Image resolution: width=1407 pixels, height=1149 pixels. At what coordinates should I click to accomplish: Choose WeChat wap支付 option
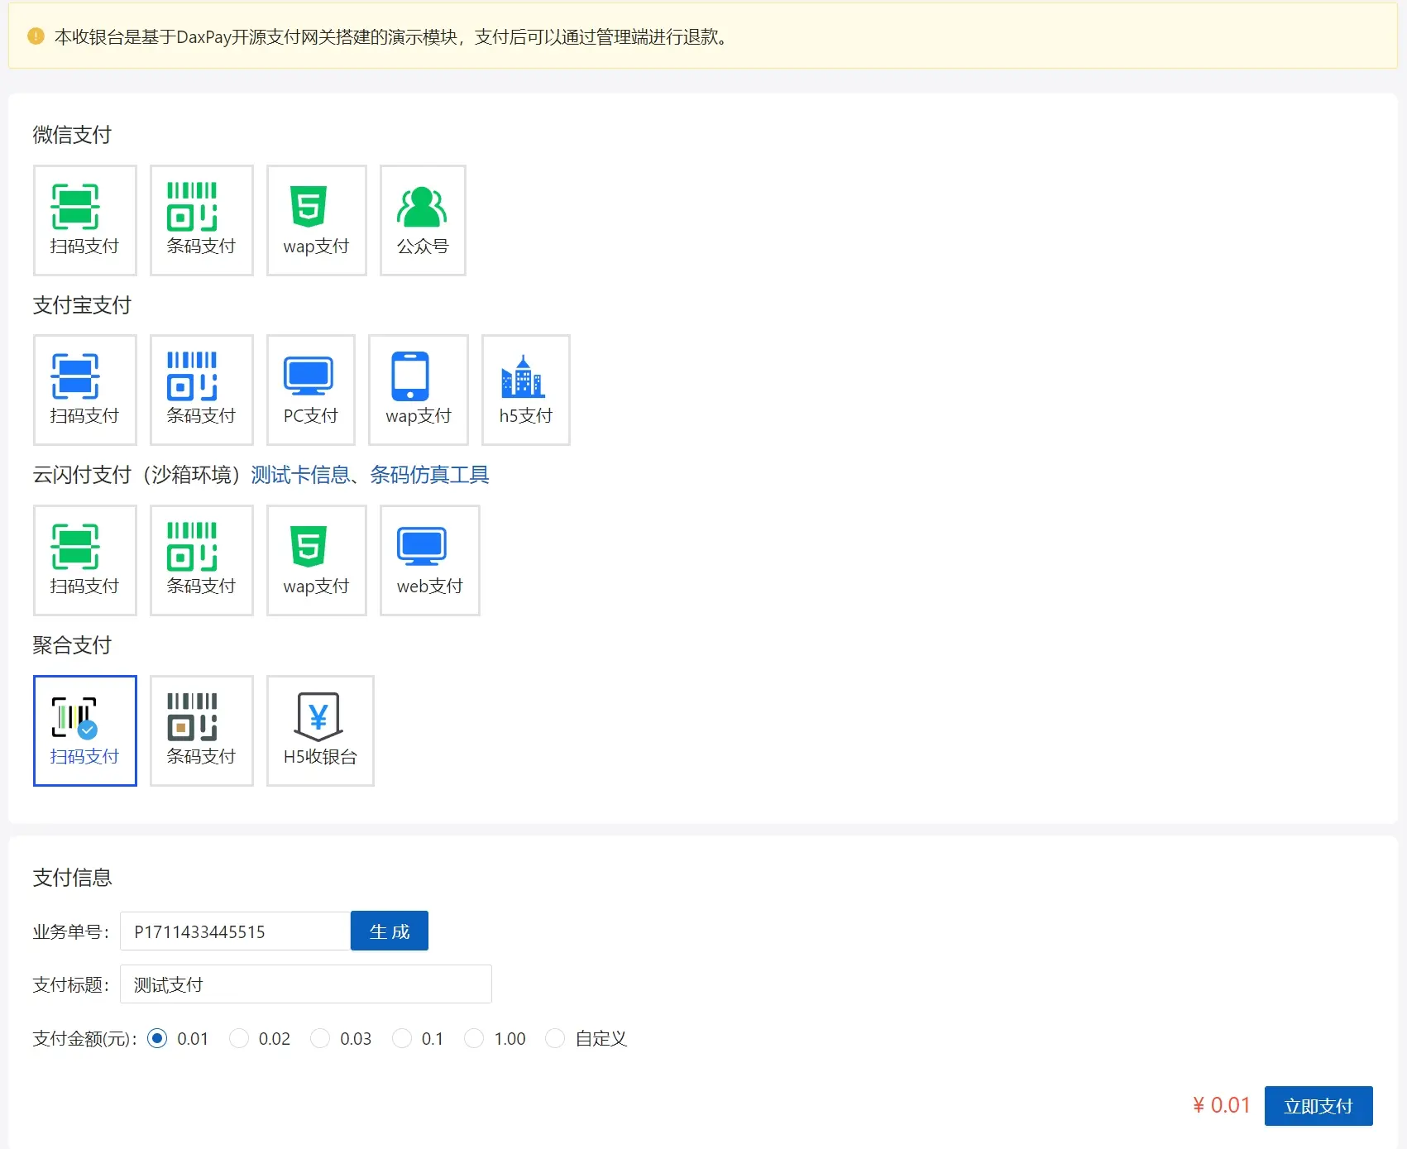317,220
